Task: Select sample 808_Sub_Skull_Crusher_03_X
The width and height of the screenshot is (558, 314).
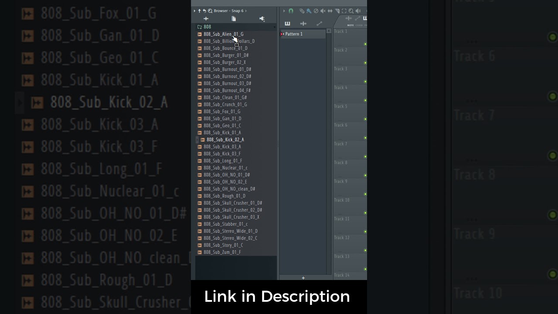Action: pos(231,217)
